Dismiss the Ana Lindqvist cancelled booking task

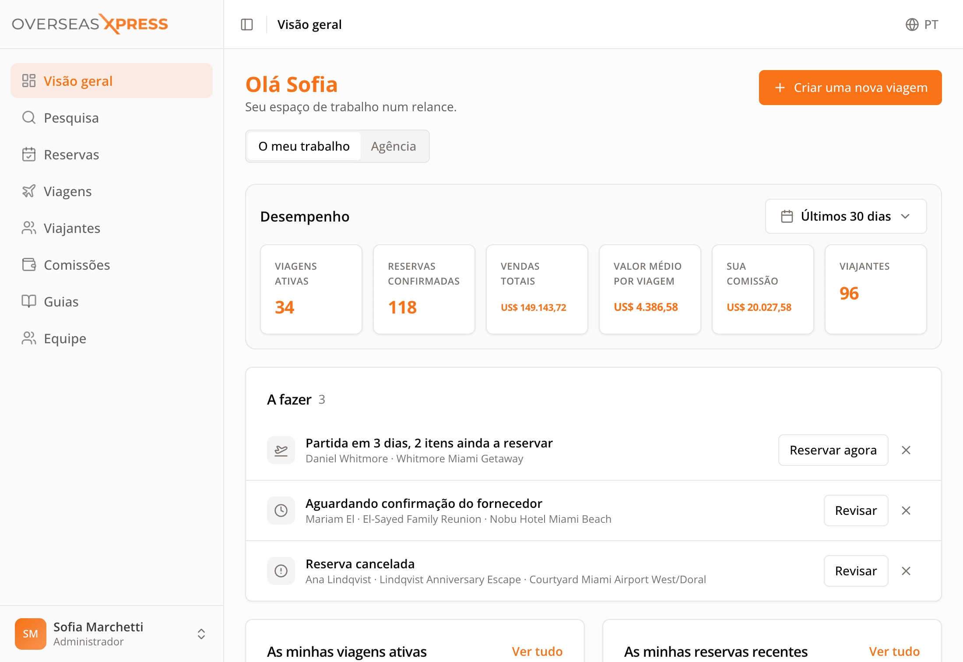tap(906, 571)
